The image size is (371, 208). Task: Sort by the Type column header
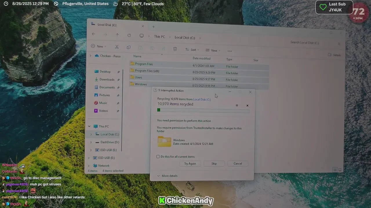tap(229, 59)
